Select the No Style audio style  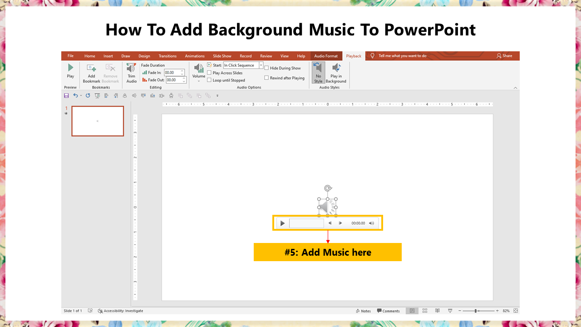318,73
